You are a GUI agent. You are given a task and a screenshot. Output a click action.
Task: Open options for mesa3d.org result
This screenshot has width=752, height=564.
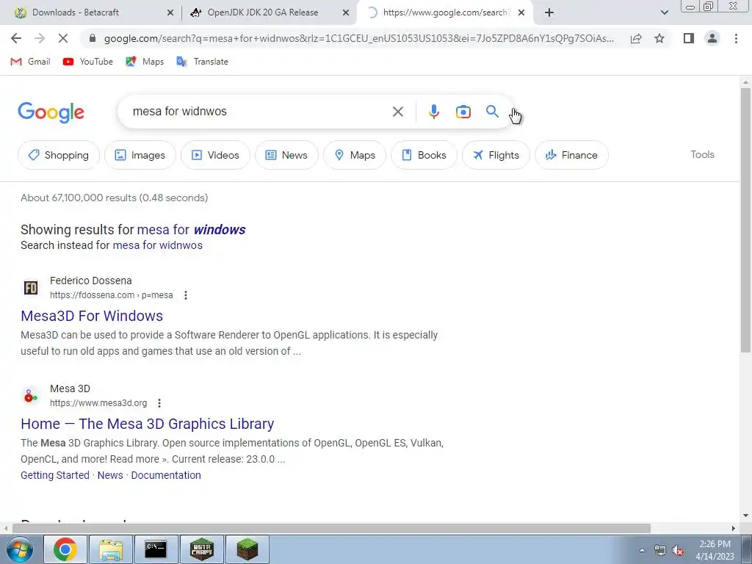[159, 403]
